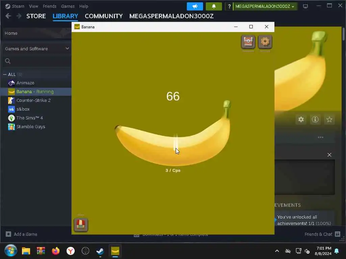Open game info icon on Banana page
The height and width of the screenshot is (259, 346).
(x=315, y=120)
